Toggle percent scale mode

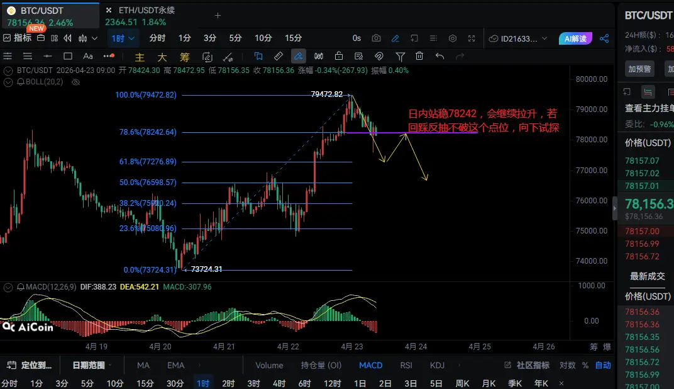pos(585,365)
